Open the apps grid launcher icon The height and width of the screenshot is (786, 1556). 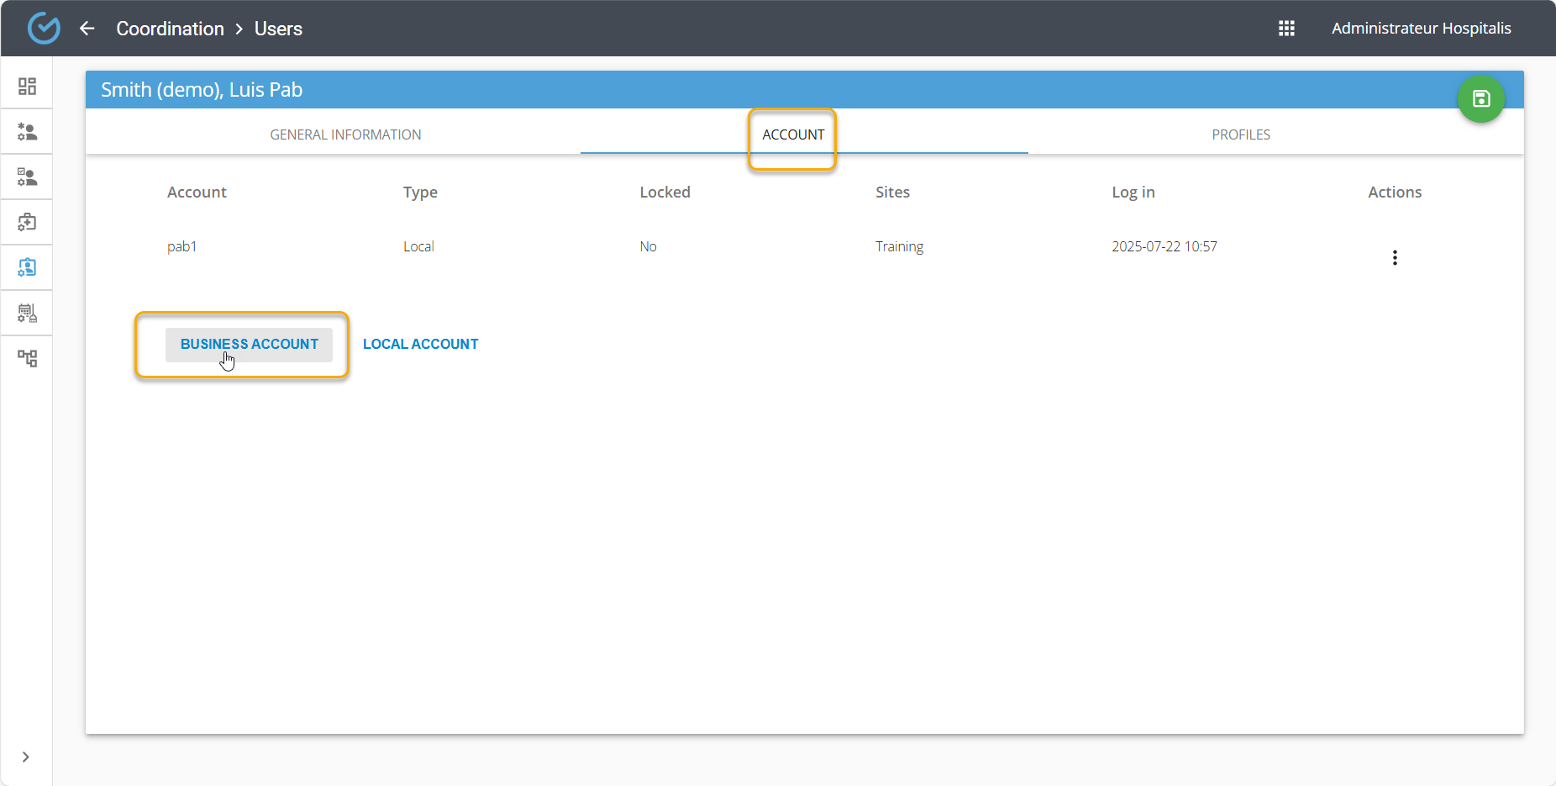[x=1286, y=29]
